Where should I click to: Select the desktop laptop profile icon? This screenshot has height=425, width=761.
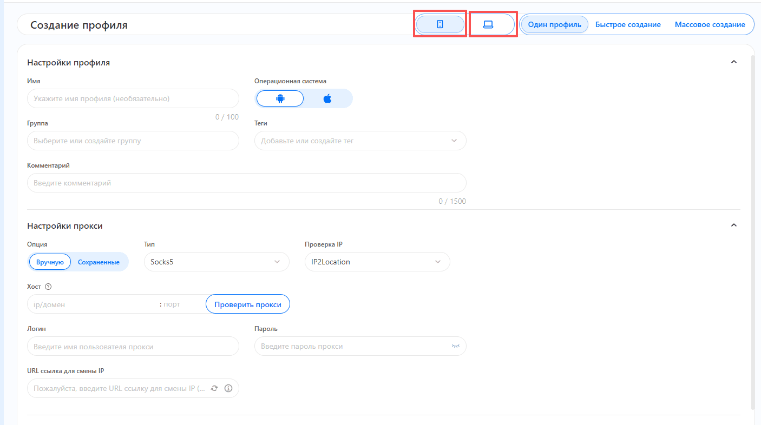click(488, 24)
